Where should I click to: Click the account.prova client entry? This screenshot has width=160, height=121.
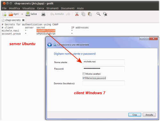[x=11, y=34]
